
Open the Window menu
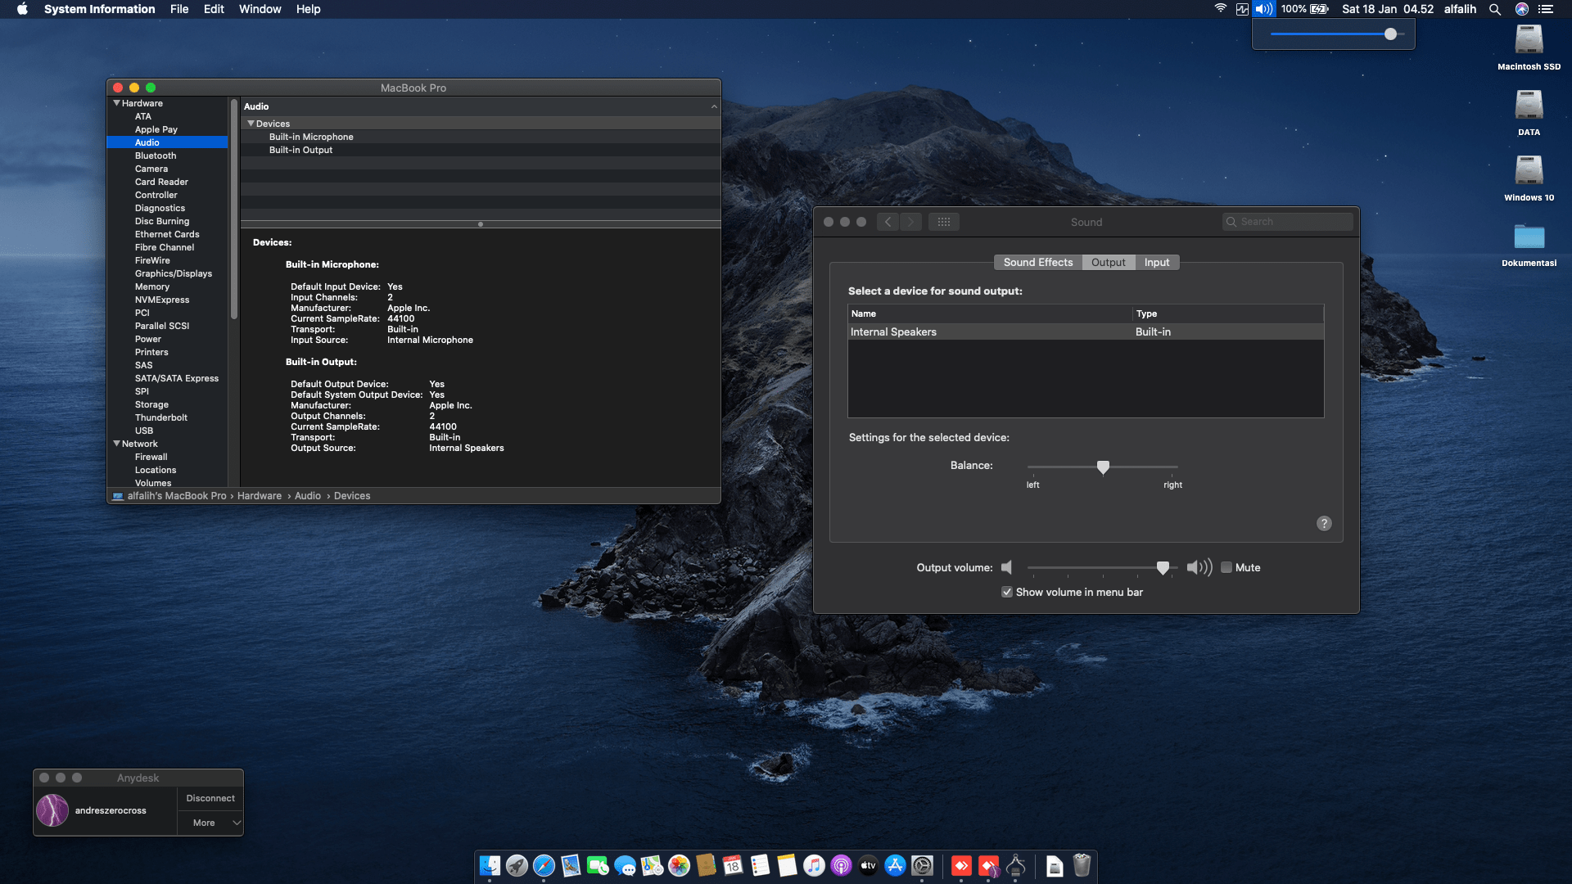(x=260, y=9)
